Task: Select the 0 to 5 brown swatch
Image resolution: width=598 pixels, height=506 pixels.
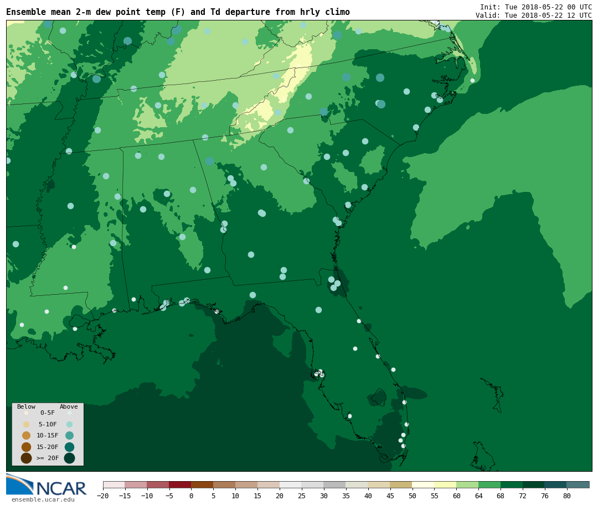Action: (x=202, y=484)
